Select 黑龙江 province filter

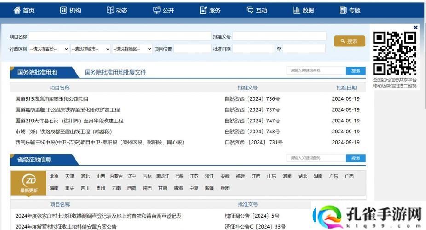pyautogui.click(x=163, y=176)
